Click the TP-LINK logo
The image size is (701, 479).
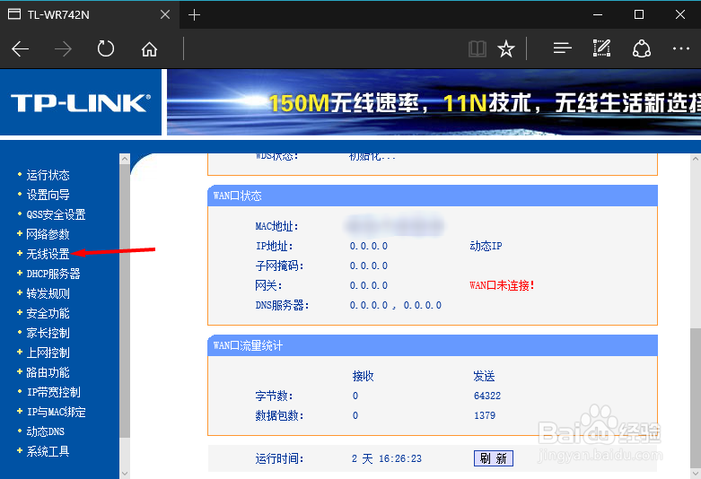(x=81, y=103)
